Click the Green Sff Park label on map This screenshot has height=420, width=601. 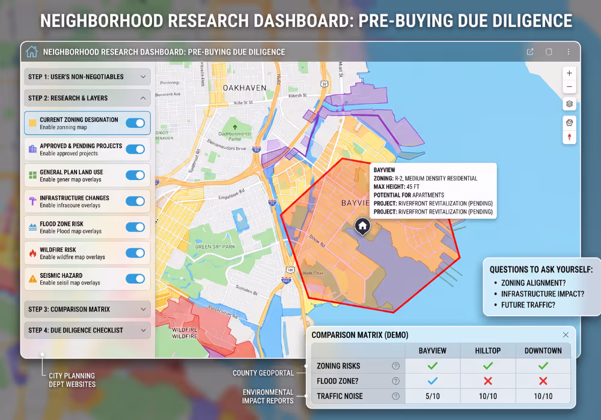tap(215, 247)
